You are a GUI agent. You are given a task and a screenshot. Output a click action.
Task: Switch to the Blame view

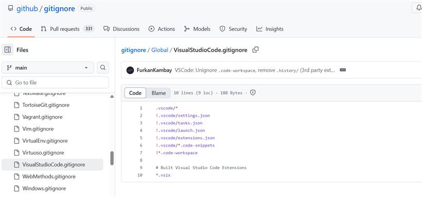(x=159, y=93)
